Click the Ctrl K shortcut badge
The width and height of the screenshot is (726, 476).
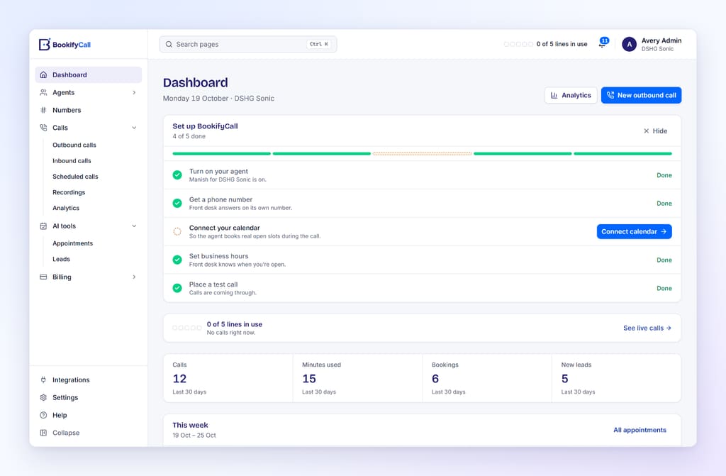pyautogui.click(x=318, y=44)
